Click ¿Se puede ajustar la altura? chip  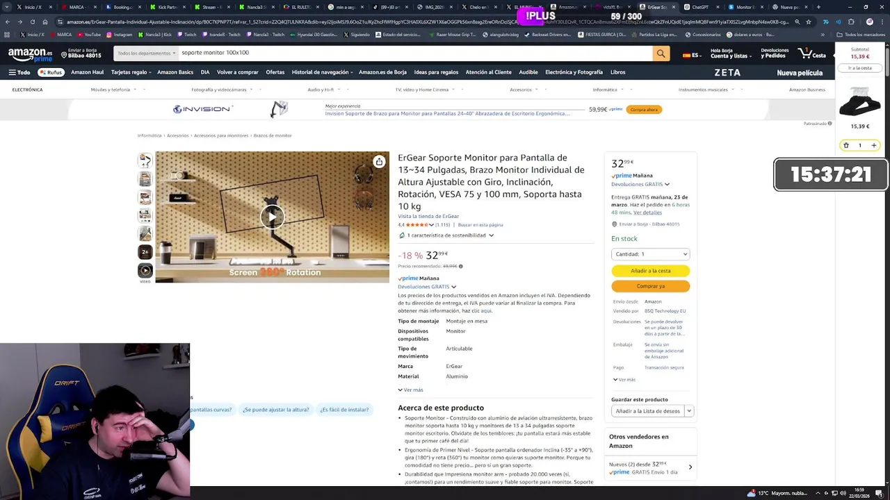click(276, 410)
